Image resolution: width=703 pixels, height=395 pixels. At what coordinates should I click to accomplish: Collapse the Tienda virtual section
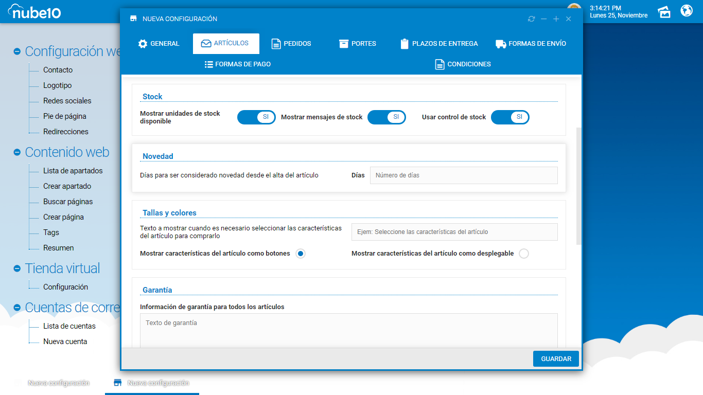point(17,268)
